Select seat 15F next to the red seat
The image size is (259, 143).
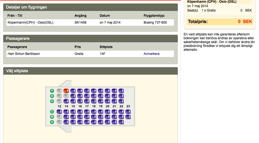pyautogui.click(x=73, y=91)
